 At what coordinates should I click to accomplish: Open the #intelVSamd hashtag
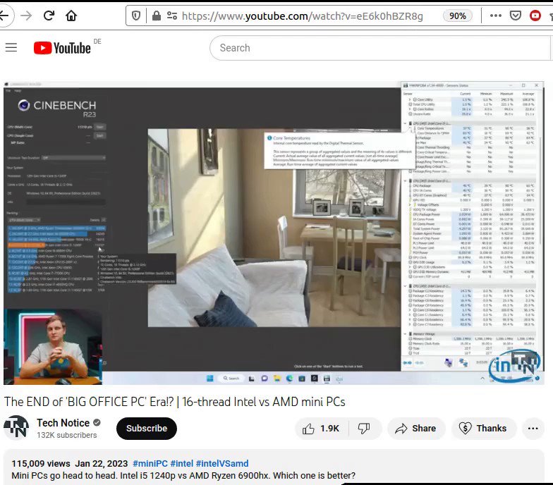222,463
